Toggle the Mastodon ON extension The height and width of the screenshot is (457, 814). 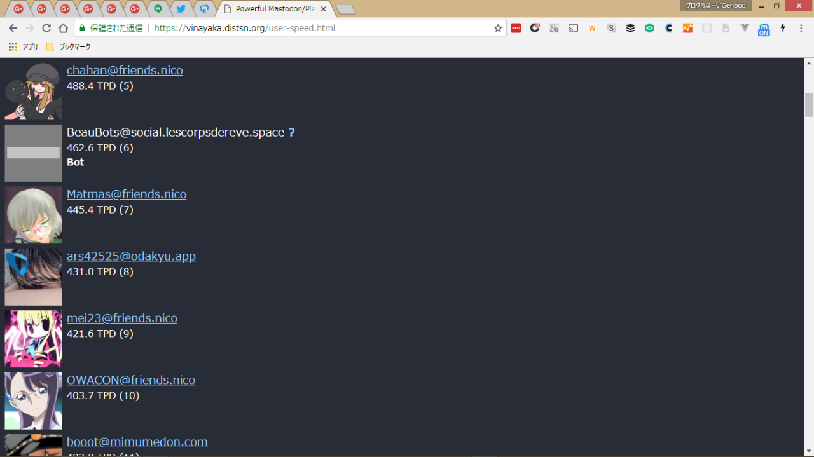point(764,29)
